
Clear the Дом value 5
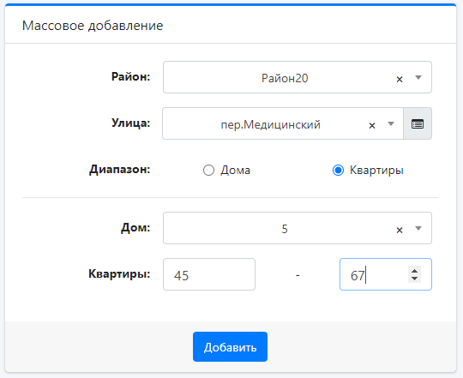(400, 231)
